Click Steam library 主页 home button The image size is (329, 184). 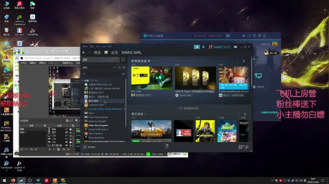point(101,60)
